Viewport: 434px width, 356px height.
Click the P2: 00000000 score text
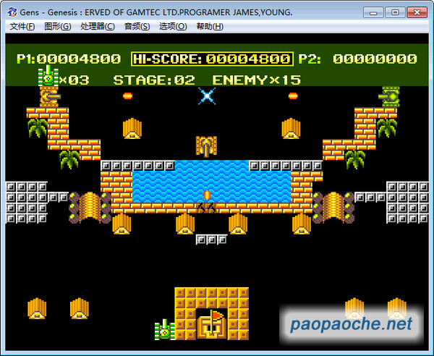coord(357,59)
